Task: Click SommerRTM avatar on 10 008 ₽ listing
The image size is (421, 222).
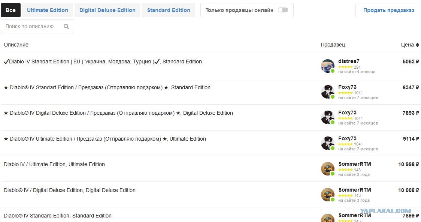Action: [328, 194]
